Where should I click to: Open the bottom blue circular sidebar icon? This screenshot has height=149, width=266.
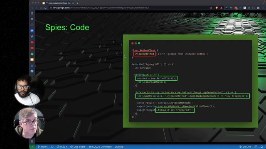32,71
